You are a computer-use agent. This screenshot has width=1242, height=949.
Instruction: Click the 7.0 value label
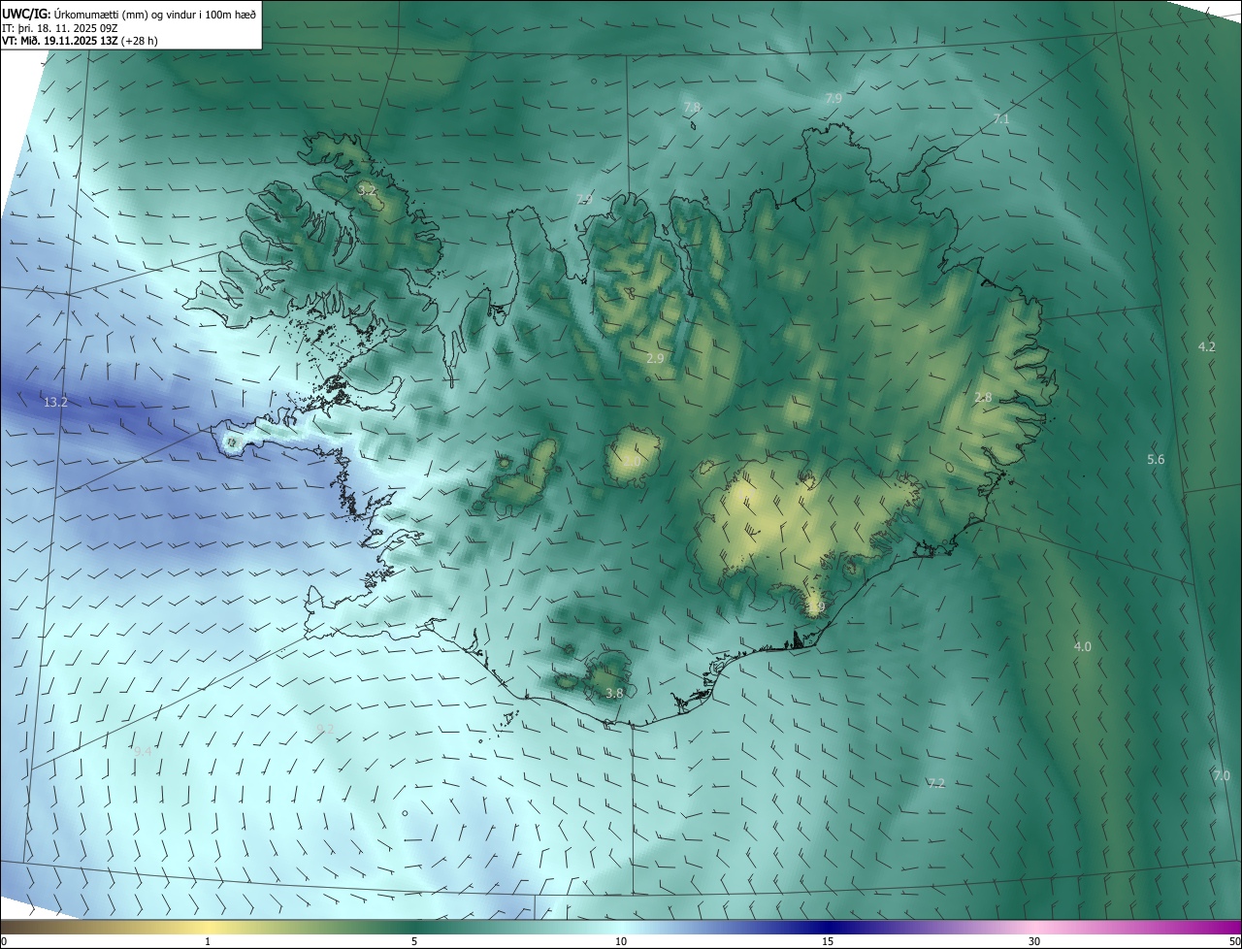(x=1221, y=775)
